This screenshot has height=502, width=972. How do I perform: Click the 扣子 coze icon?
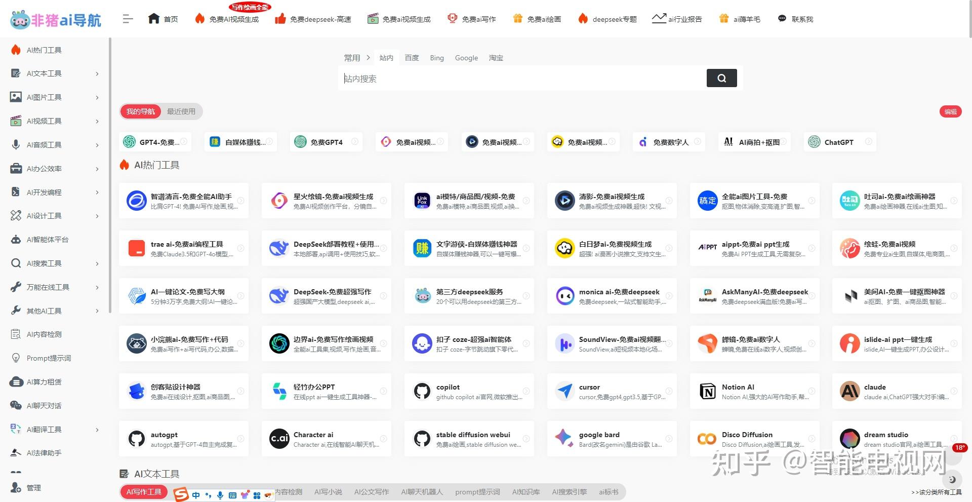click(x=422, y=343)
